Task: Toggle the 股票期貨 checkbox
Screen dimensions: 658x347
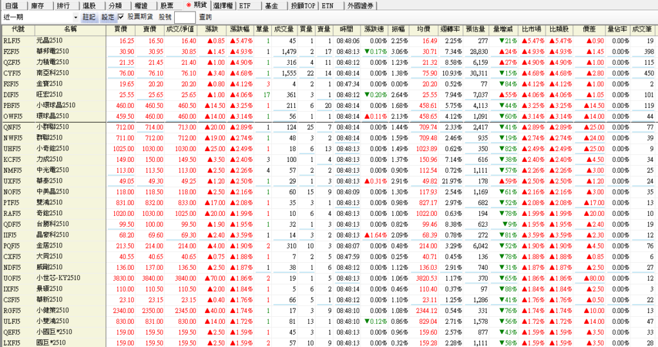Action: (x=121, y=17)
